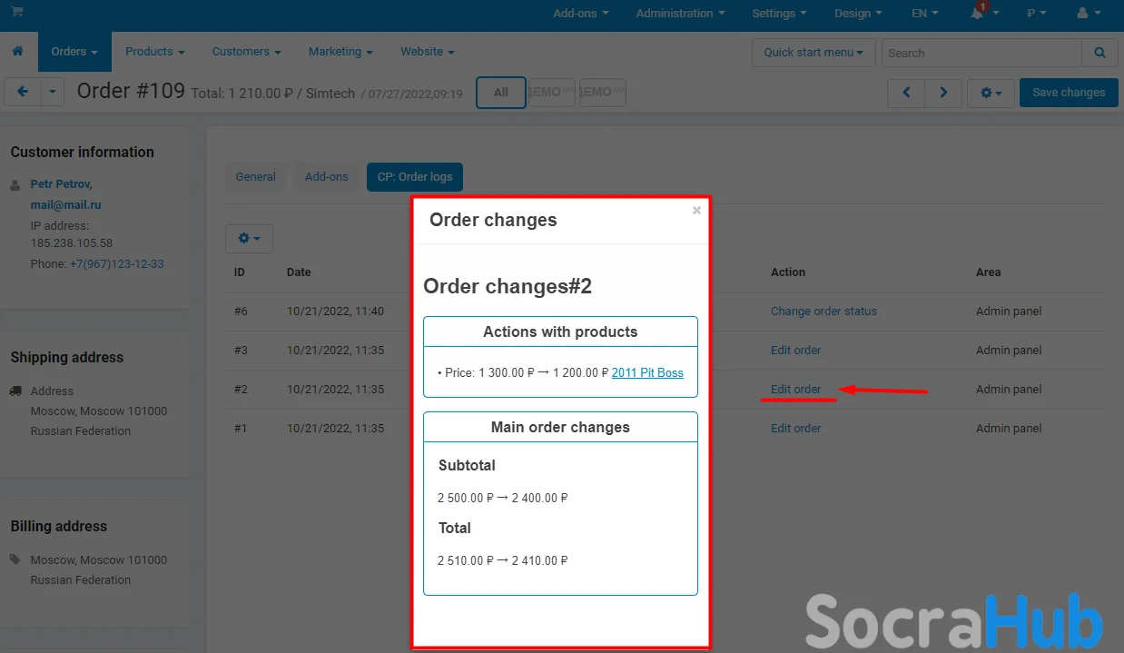Go to the next order chevron
This screenshot has width=1124, height=653.
[943, 93]
